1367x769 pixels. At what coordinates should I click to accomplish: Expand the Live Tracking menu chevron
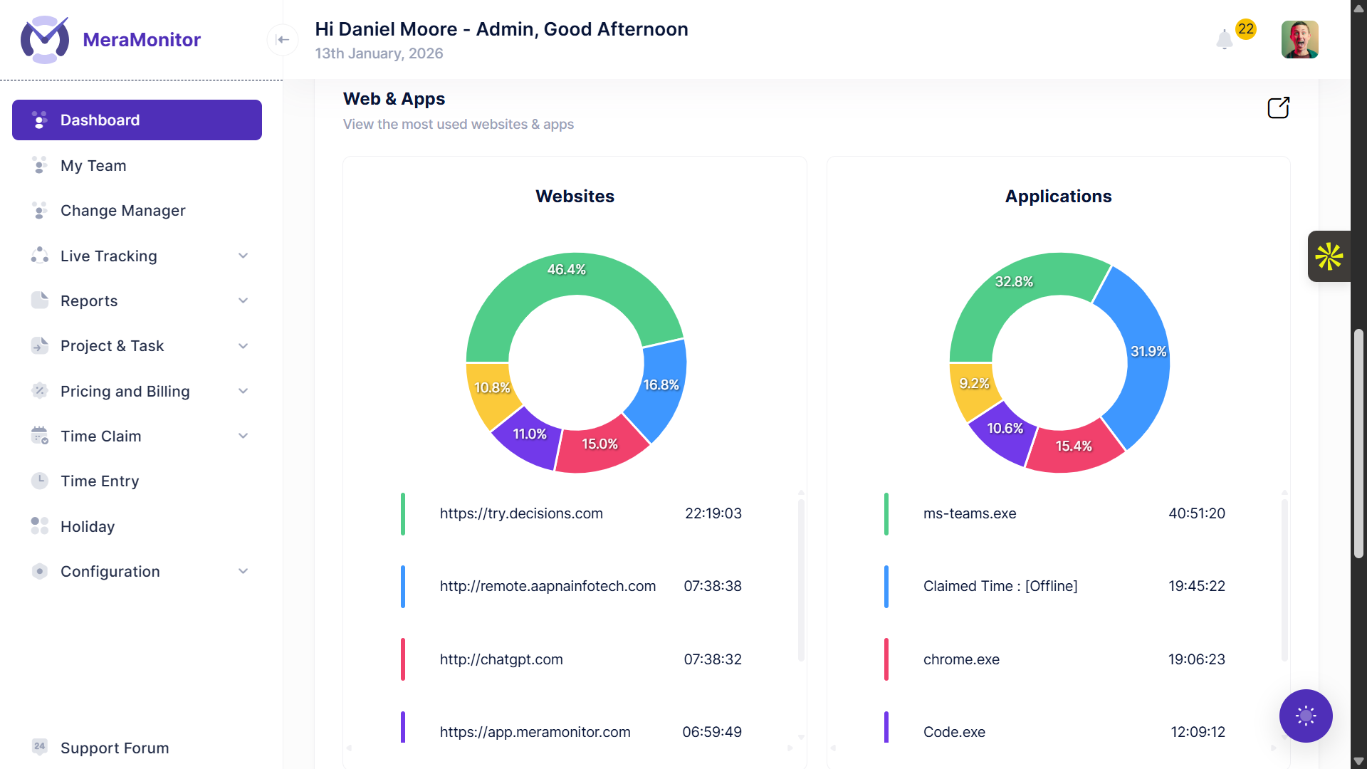[243, 256]
